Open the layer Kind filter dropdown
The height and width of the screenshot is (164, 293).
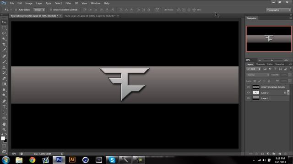click(254, 69)
